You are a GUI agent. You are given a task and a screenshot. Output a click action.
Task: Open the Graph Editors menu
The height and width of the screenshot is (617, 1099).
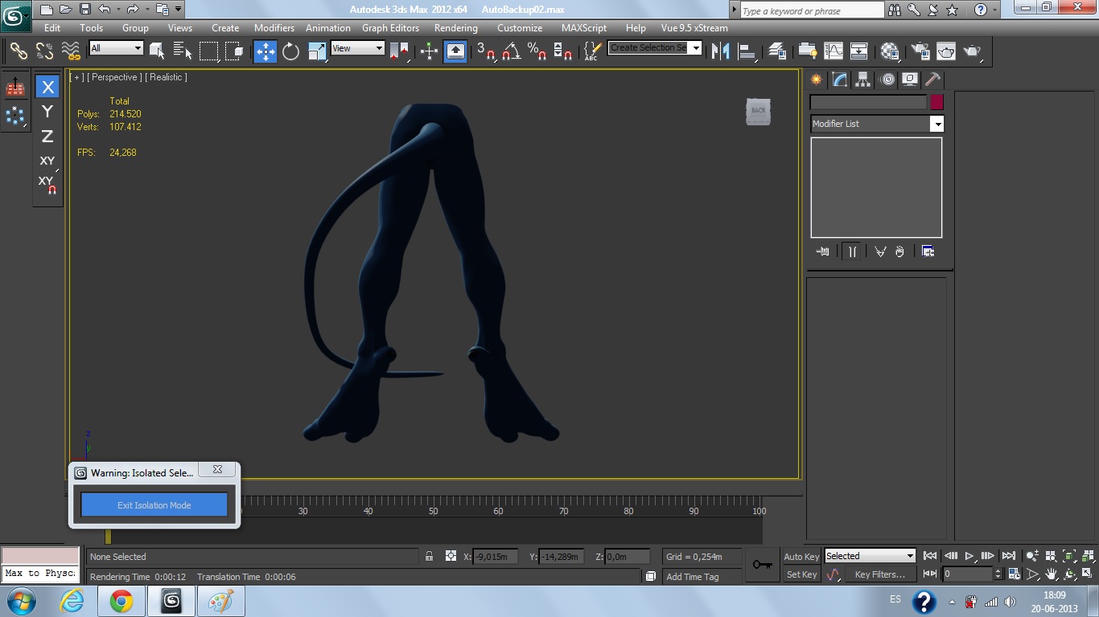(x=390, y=27)
